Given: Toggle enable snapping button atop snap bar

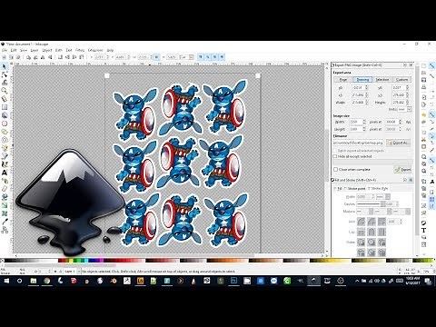Looking at the screenshot, I should [432, 66].
